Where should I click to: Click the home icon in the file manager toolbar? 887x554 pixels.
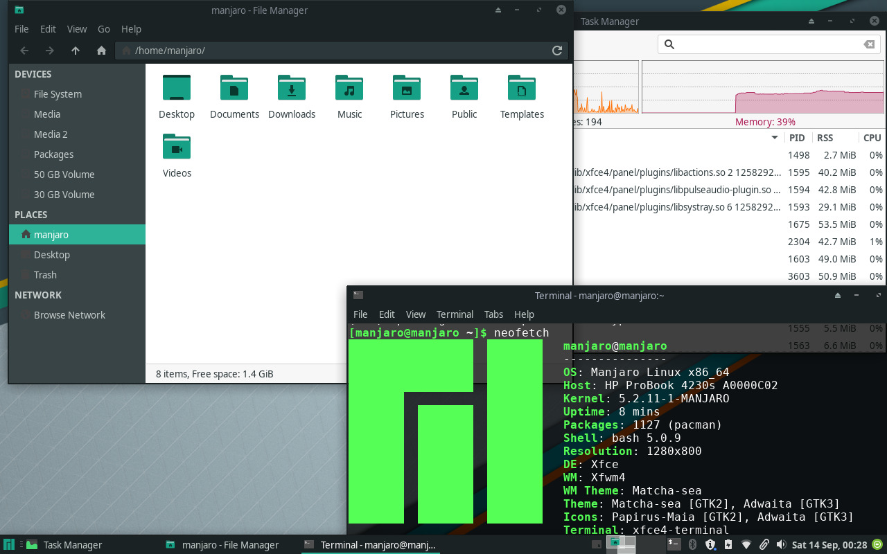coord(101,51)
